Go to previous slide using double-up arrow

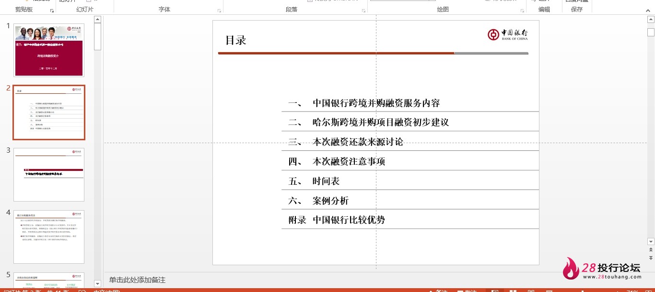[651, 250]
